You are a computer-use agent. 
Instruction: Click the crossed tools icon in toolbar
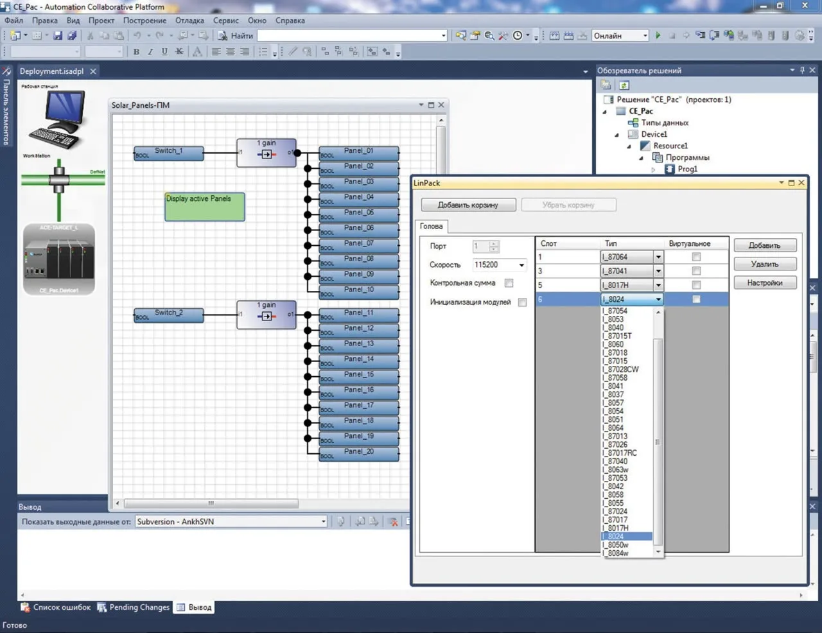tap(503, 35)
